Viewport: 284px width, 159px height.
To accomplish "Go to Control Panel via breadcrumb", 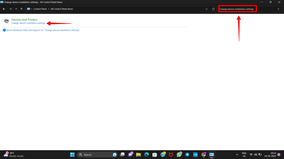I will (40, 9).
